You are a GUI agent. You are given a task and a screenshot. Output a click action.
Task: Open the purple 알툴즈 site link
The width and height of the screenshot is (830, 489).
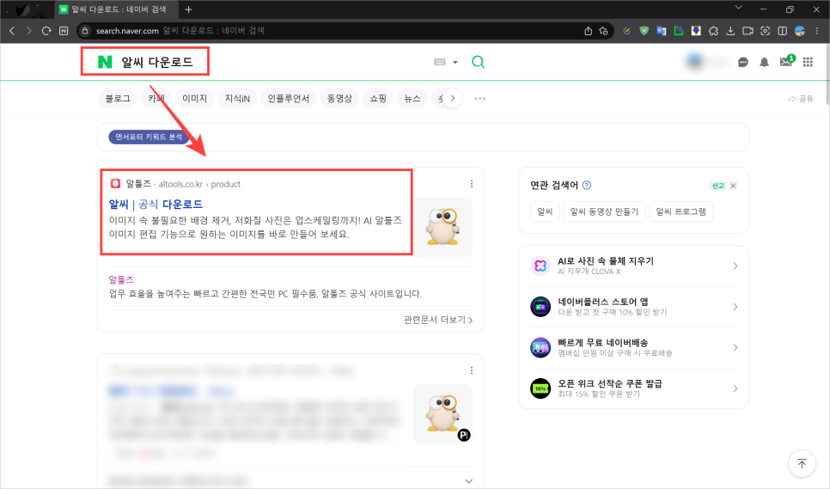point(121,279)
